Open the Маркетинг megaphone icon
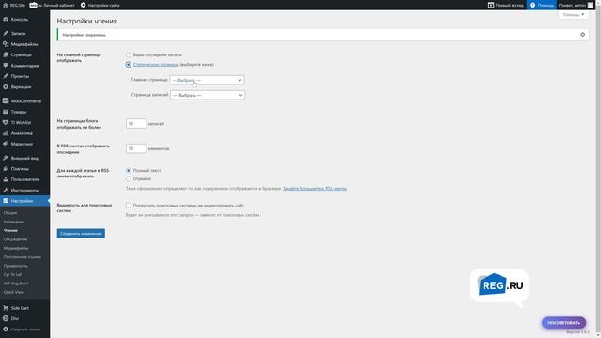Viewport: 601px width, 338px height. click(x=6, y=144)
